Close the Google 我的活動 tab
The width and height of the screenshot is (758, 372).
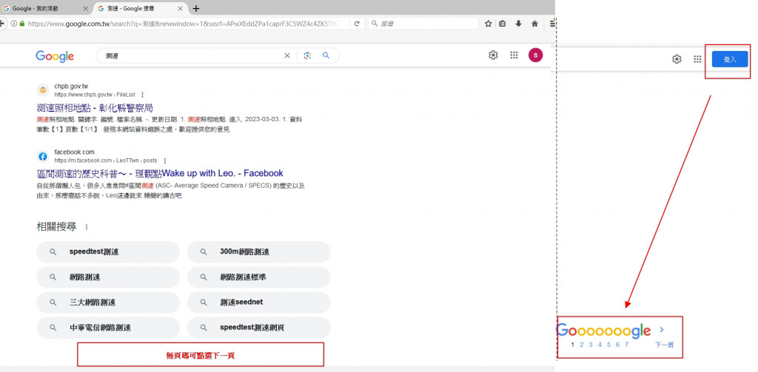[x=86, y=9]
